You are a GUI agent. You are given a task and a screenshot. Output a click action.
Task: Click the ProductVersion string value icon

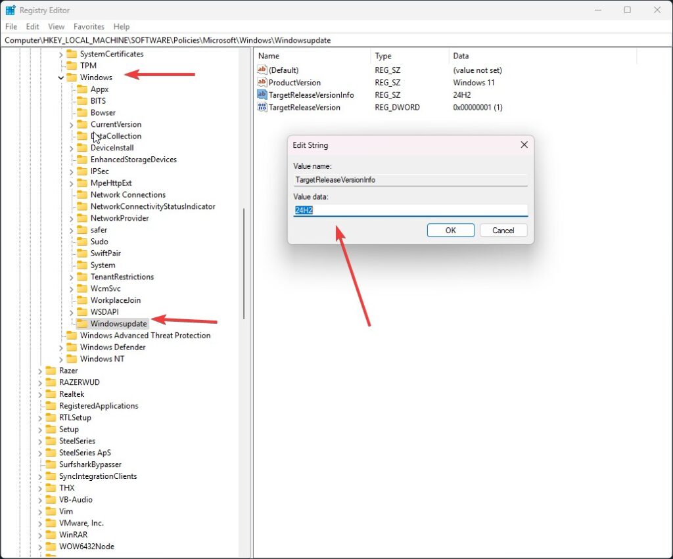(262, 82)
